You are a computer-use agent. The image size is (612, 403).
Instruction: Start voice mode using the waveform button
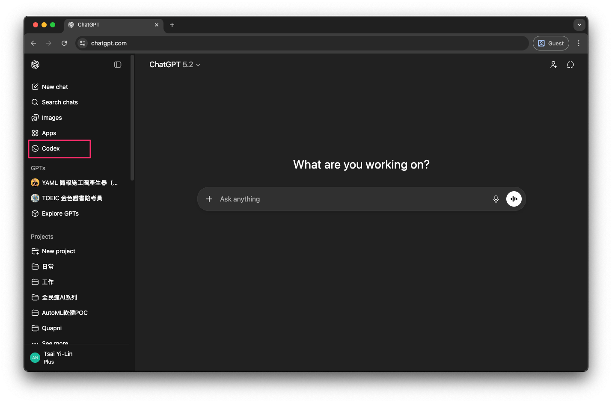[514, 199]
